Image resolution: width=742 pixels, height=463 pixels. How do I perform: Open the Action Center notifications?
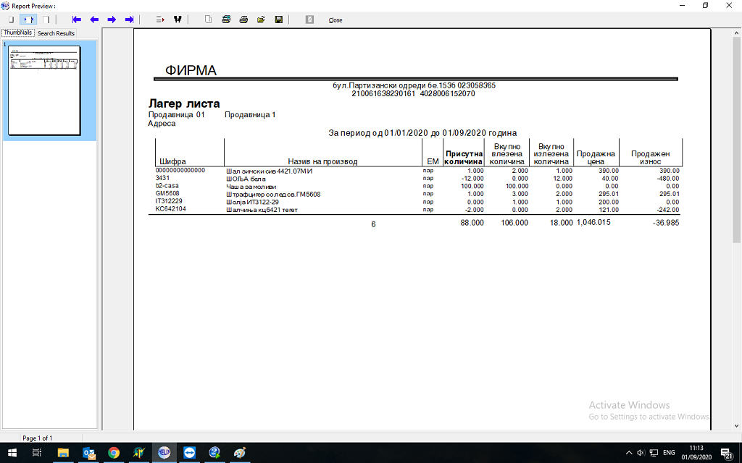(728, 453)
